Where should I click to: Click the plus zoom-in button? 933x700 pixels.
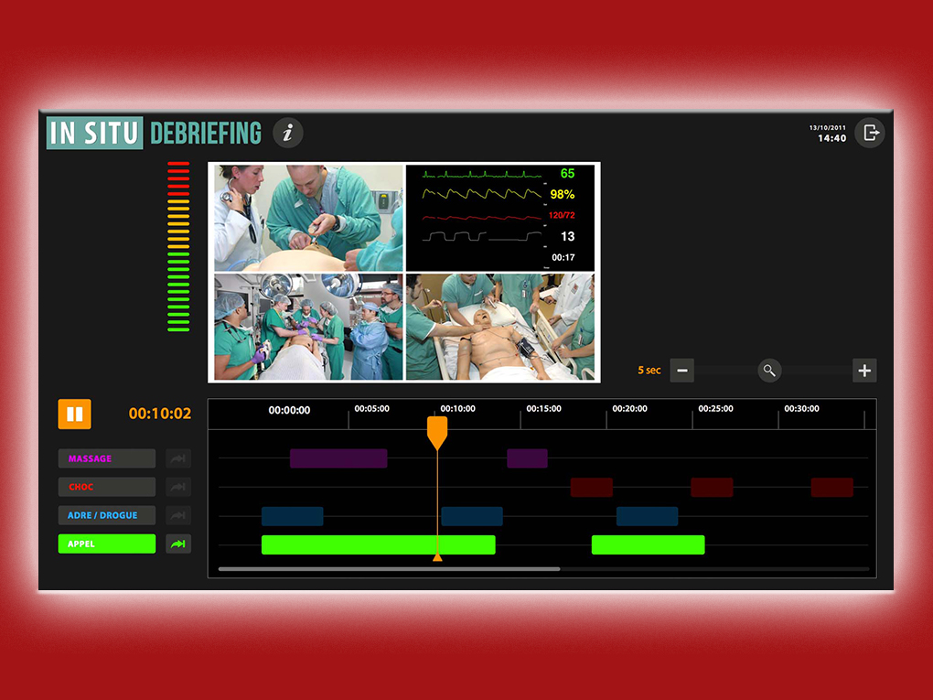[x=864, y=371]
